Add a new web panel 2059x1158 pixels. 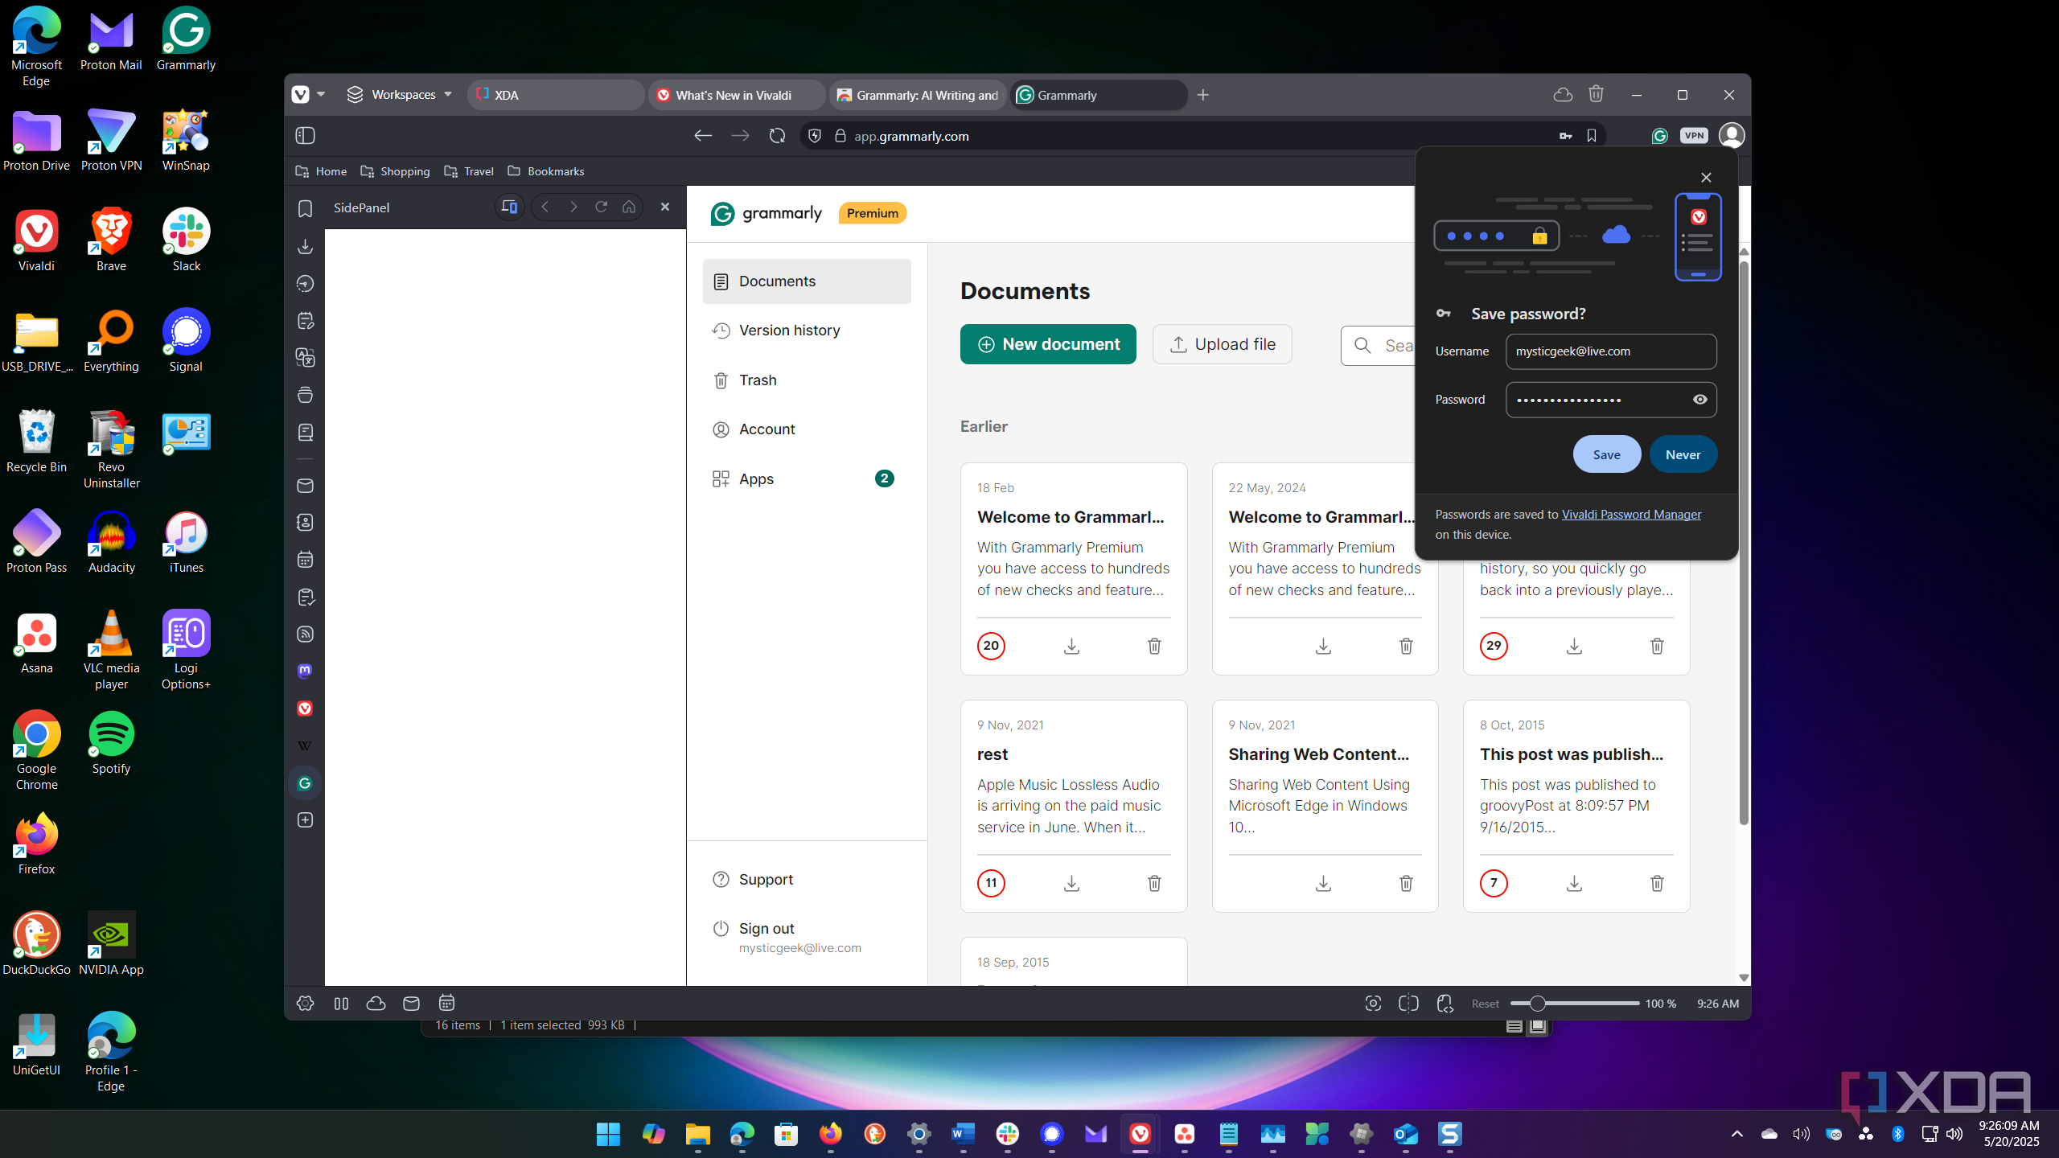(x=305, y=820)
